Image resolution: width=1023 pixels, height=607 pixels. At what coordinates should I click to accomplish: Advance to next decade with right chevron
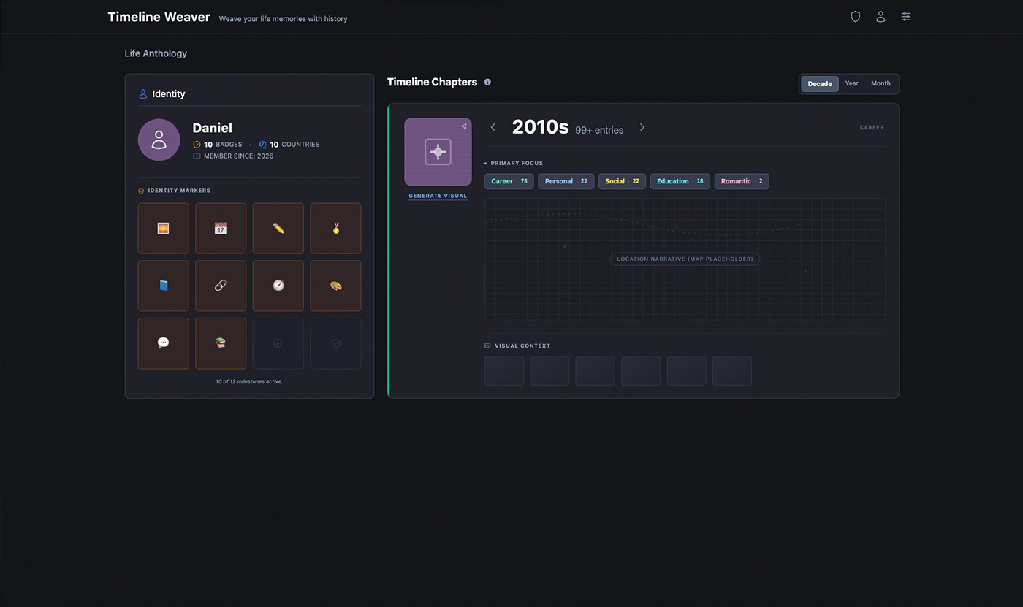pyautogui.click(x=642, y=128)
